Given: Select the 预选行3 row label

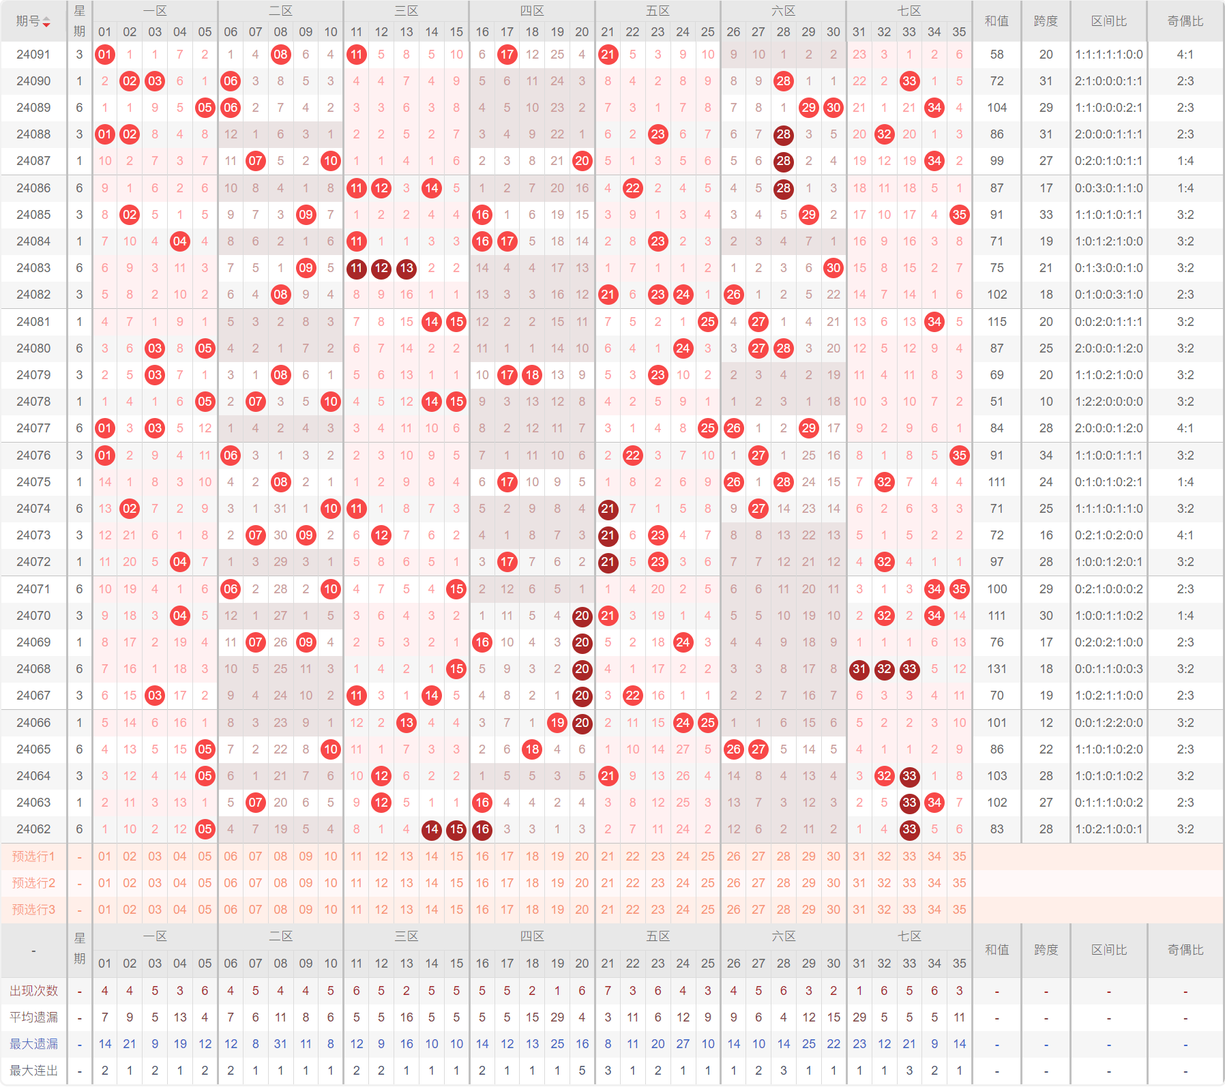Looking at the screenshot, I should (x=33, y=910).
